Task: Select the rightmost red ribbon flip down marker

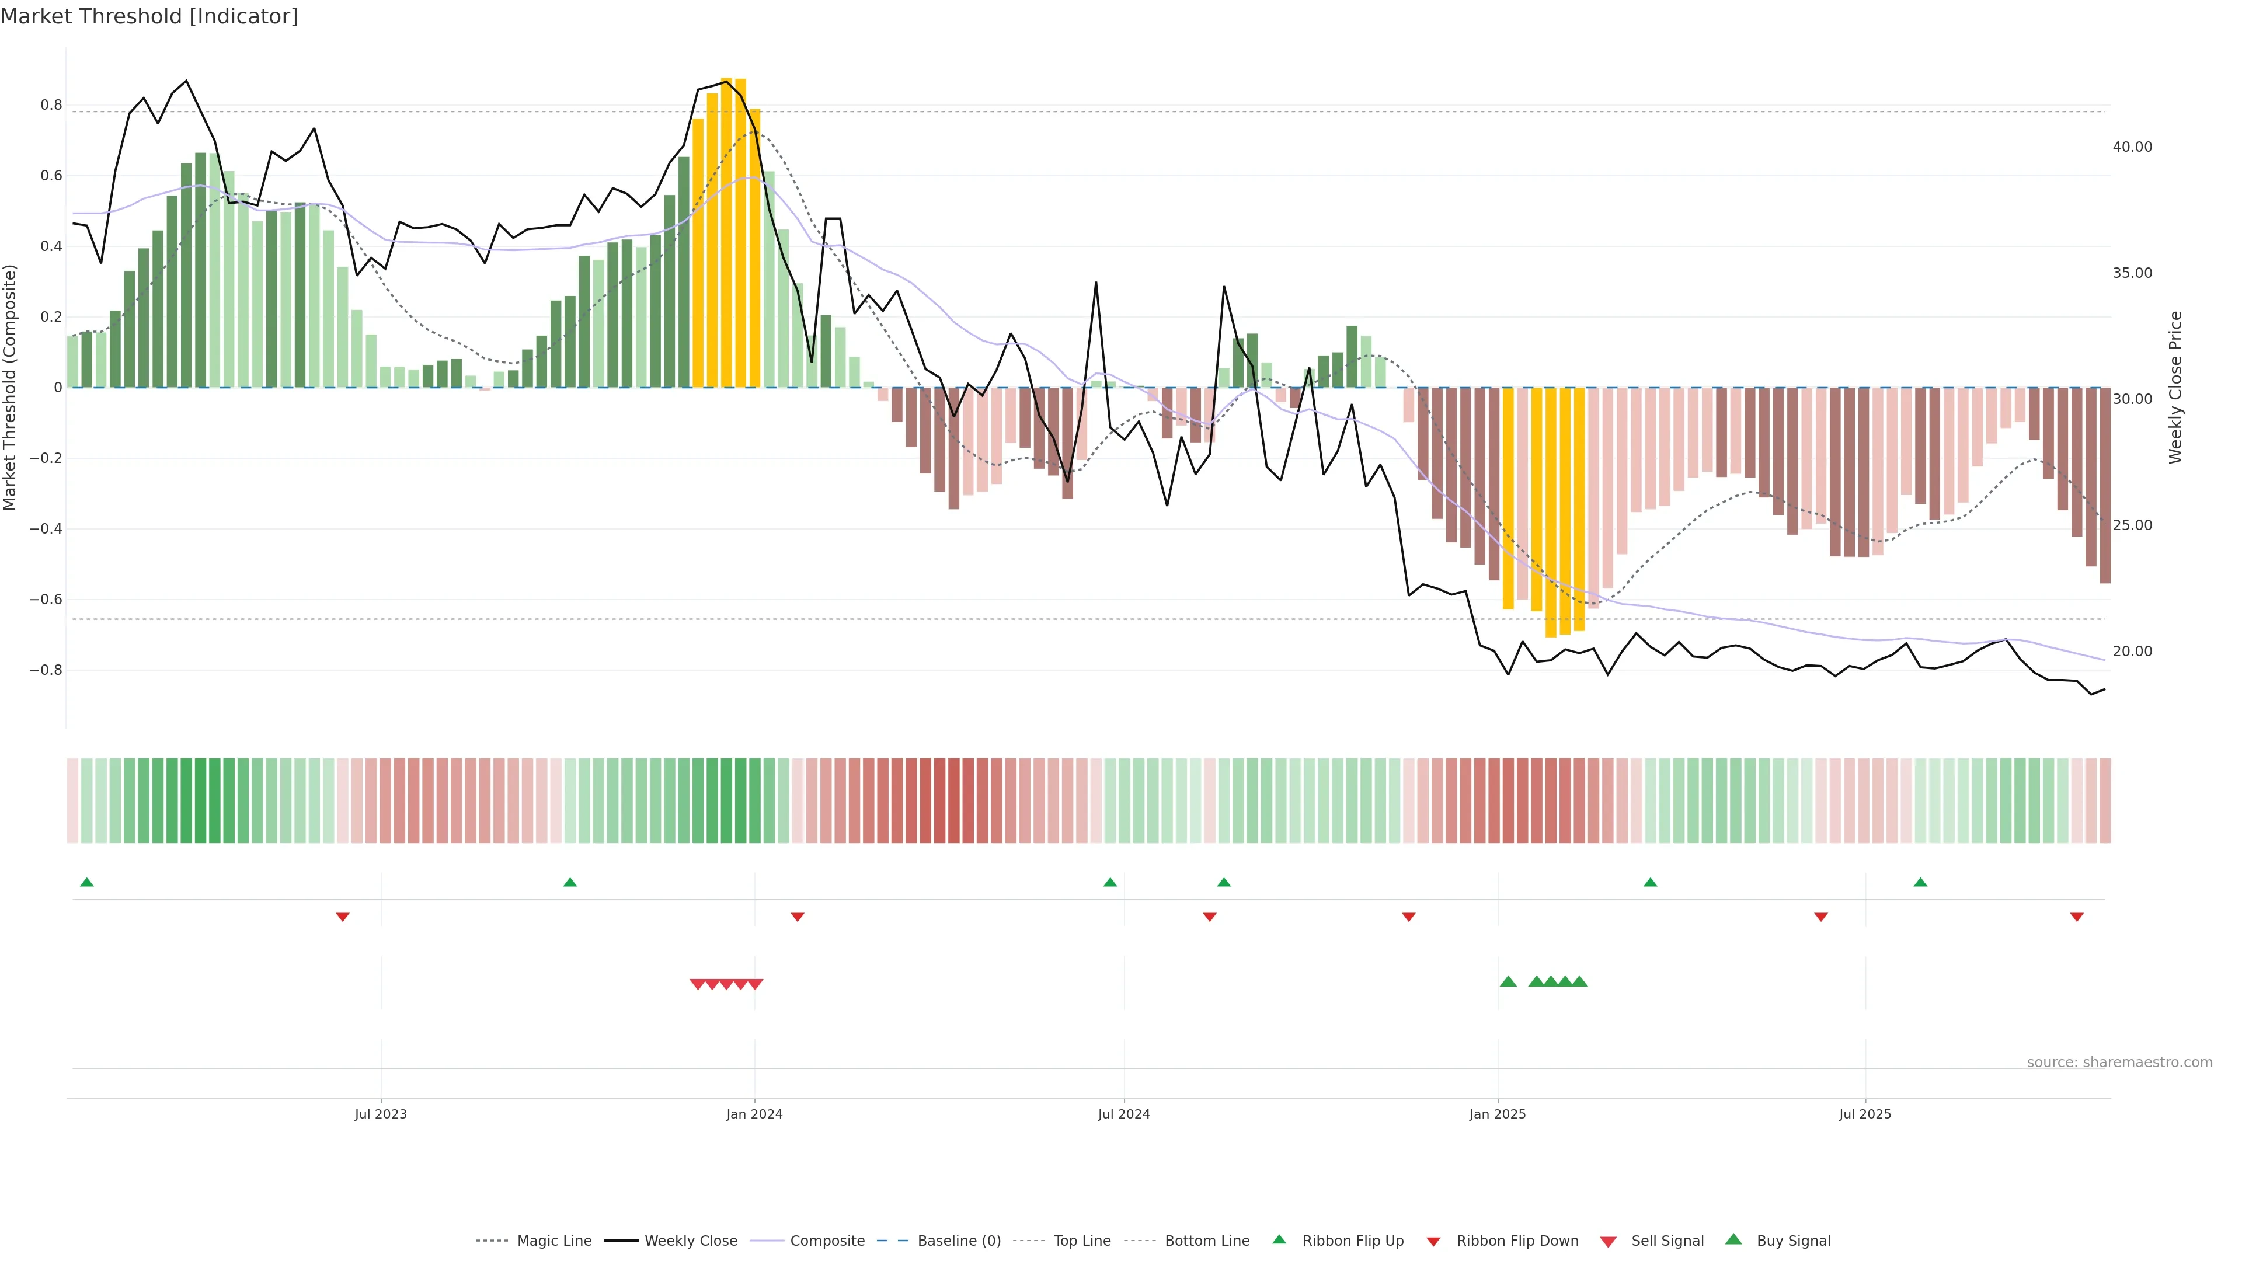Action: coord(2077,917)
